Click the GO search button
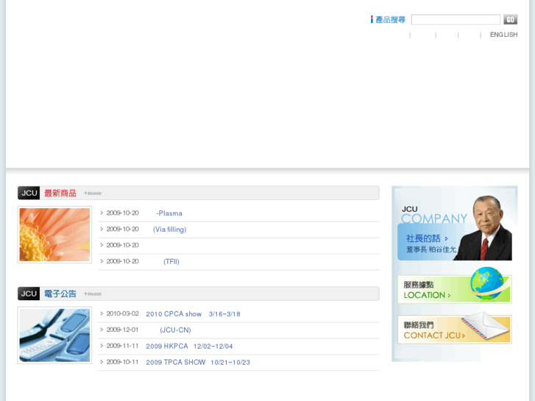 pyautogui.click(x=510, y=19)
